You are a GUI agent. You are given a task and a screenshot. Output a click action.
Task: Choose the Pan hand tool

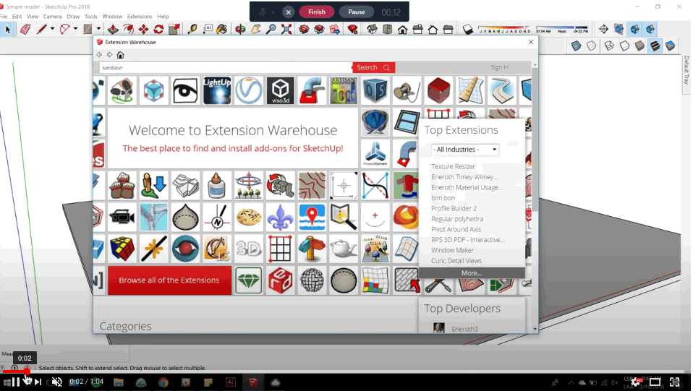256,30
